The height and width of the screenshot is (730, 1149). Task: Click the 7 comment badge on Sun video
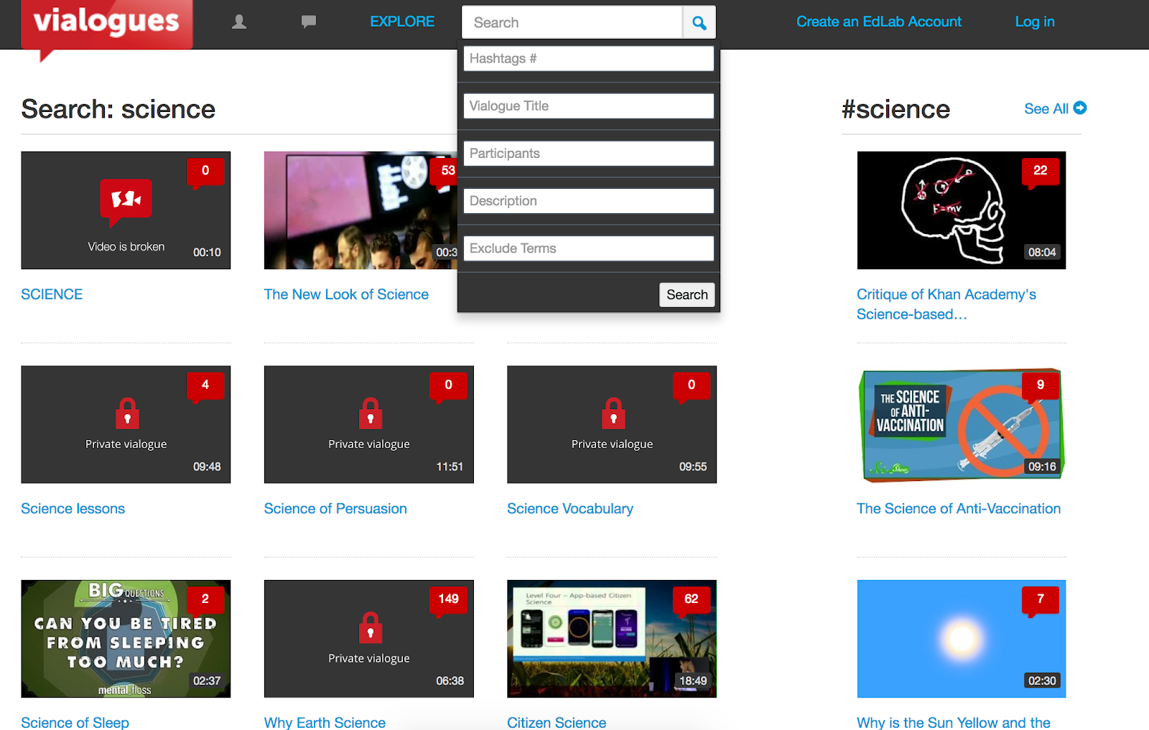pyautogui.click(x=1041, y=600)
